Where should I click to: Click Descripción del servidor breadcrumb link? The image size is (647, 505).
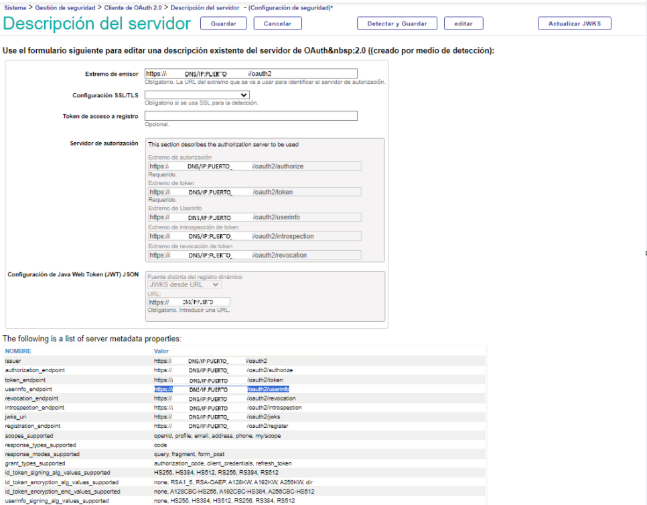click(x=204, y=7)
